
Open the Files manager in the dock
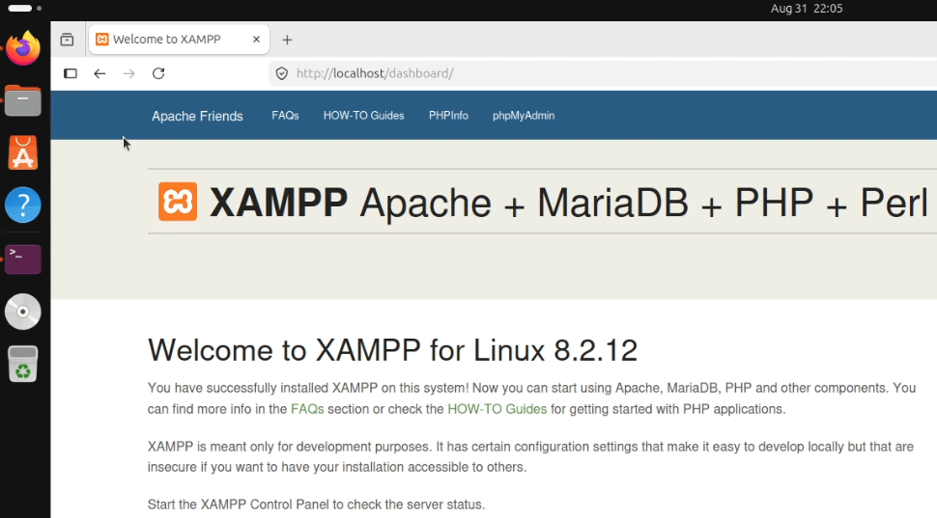(23, 100)
